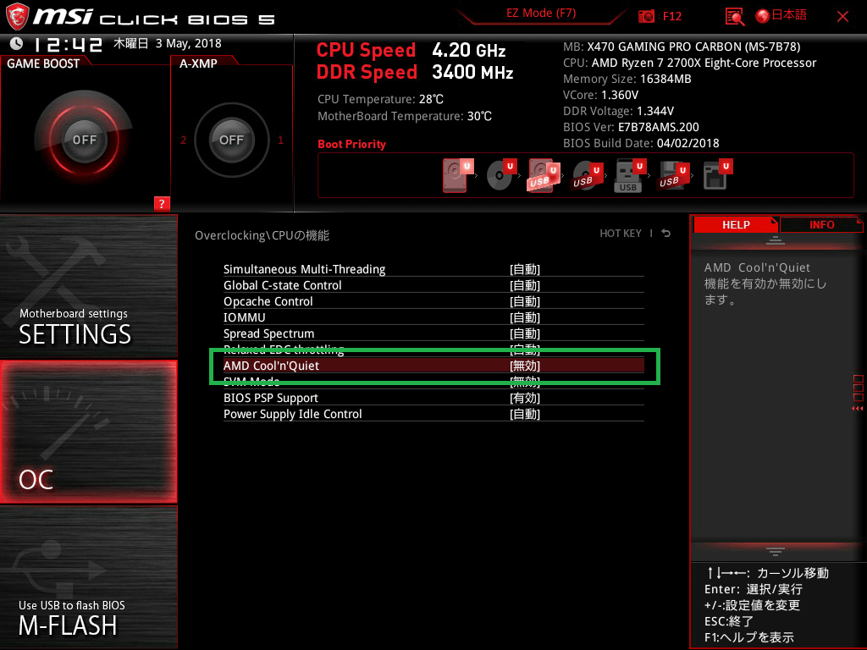Image resolution: width=867 pixels, height=650 pixels.
Task: Close the BIOS with the X icon
Action: [x=842, y=17]
